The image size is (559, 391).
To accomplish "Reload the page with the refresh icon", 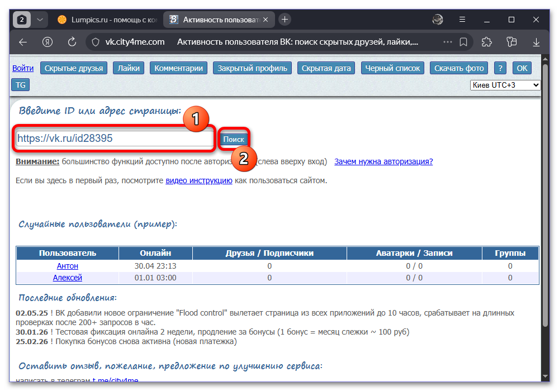I will click(72, 42).
